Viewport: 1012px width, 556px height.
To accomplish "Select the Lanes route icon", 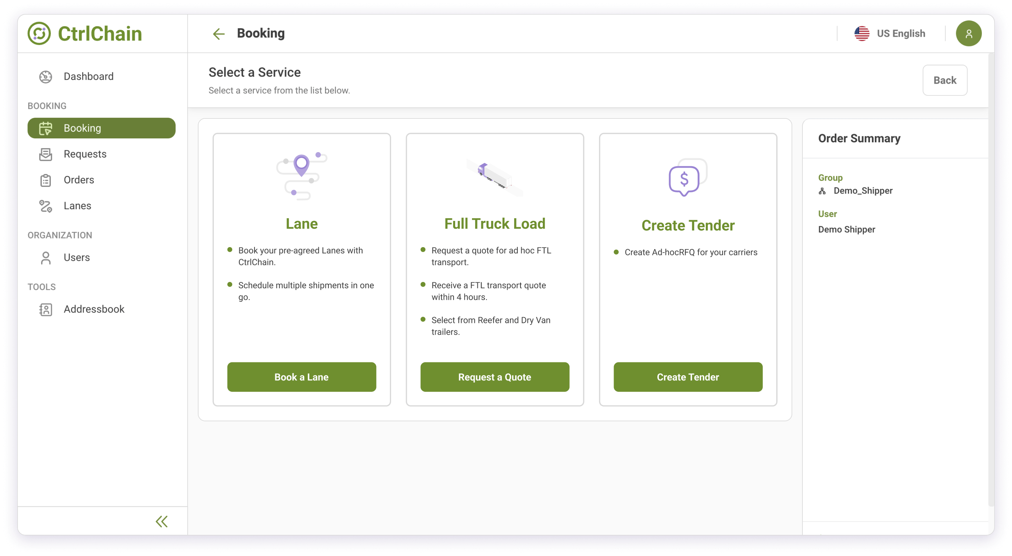I will pyautogui.click(x=46, y=206).
